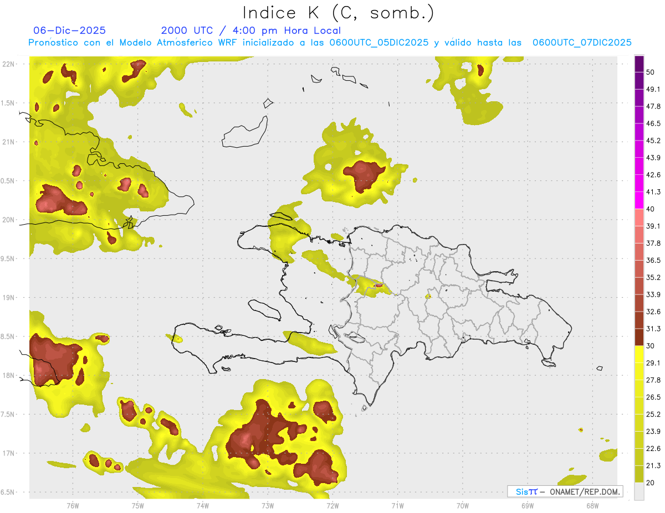
Task: Click the "49.1" legend value
Action: pos(653,89)
